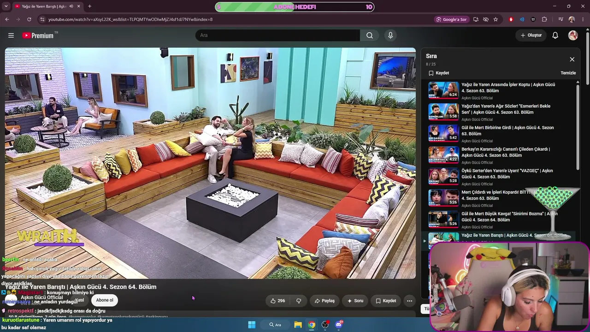Open a new browser tab
590x332 pixels.
[x=89, y=6]
